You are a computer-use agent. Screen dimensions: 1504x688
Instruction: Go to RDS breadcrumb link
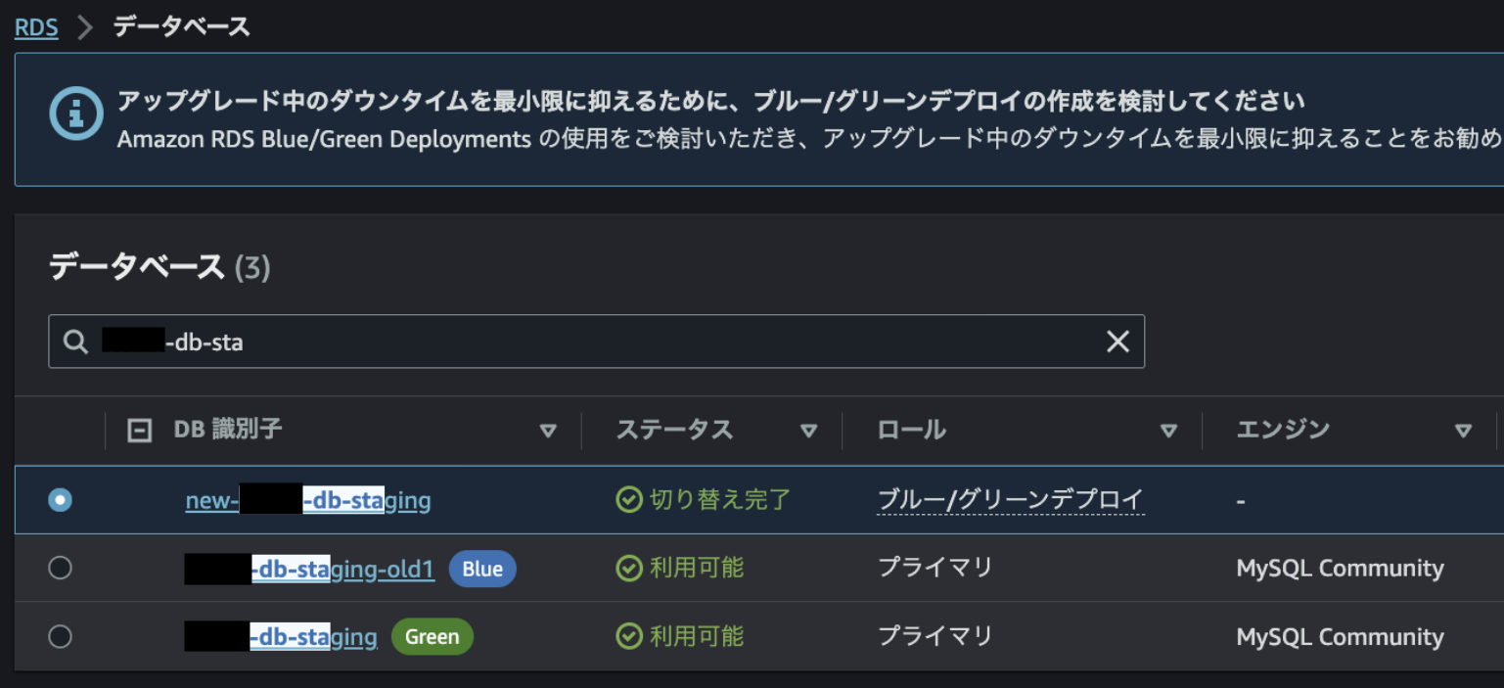point(36,27)
